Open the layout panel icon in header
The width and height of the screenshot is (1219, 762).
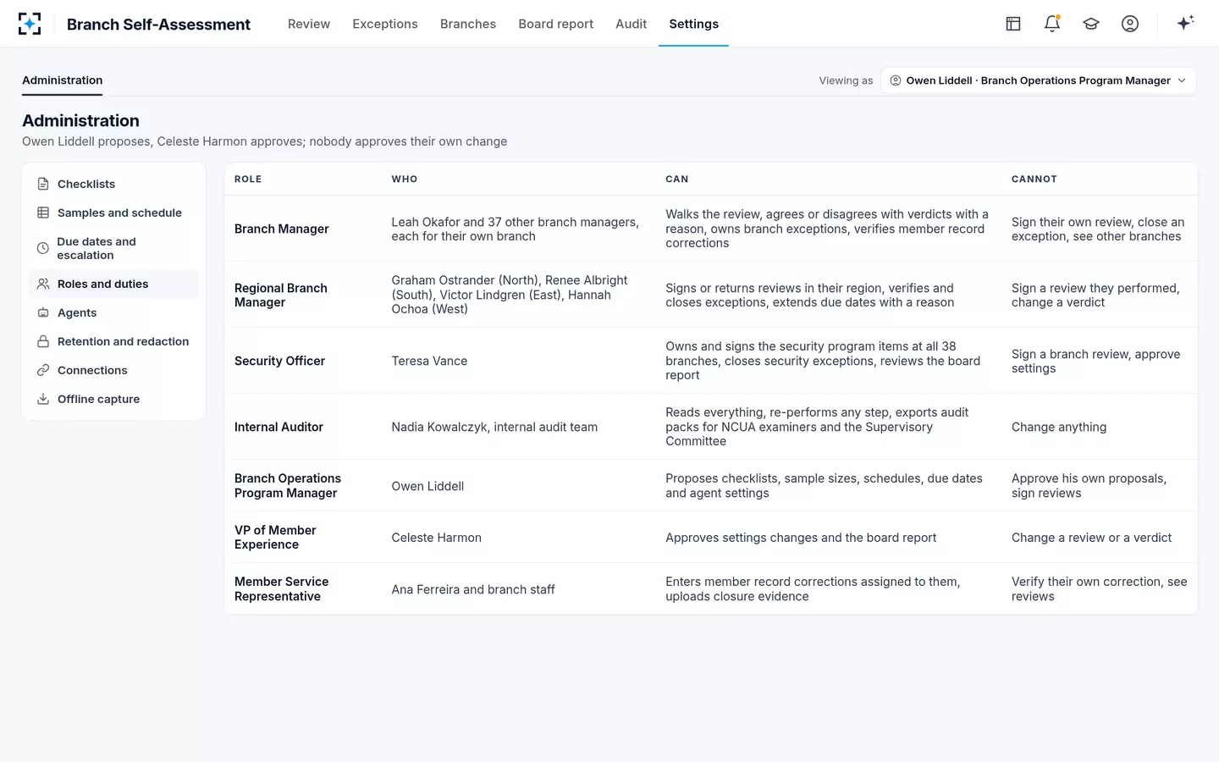(x=1013, y=24)
